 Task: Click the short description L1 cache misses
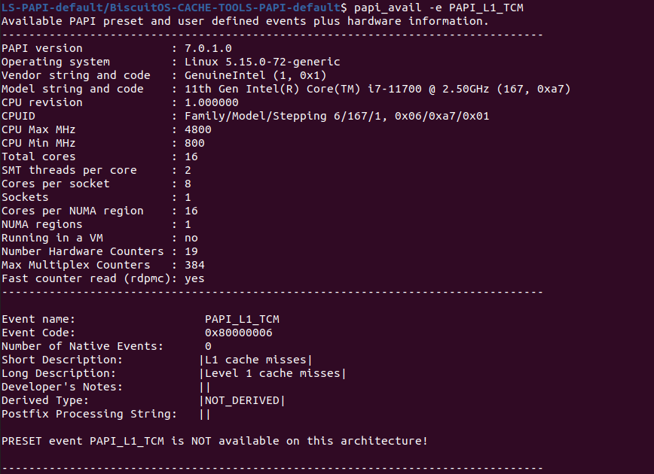click(255, 360)
